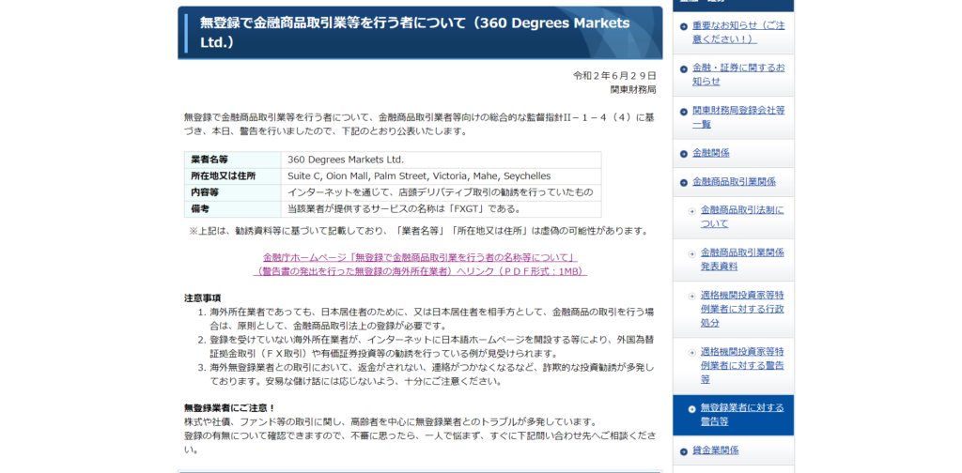This screenshot has width=962, height=473.
Task: Click note starting ※上記は、勧誘資料等
Action: coord(418,231)
